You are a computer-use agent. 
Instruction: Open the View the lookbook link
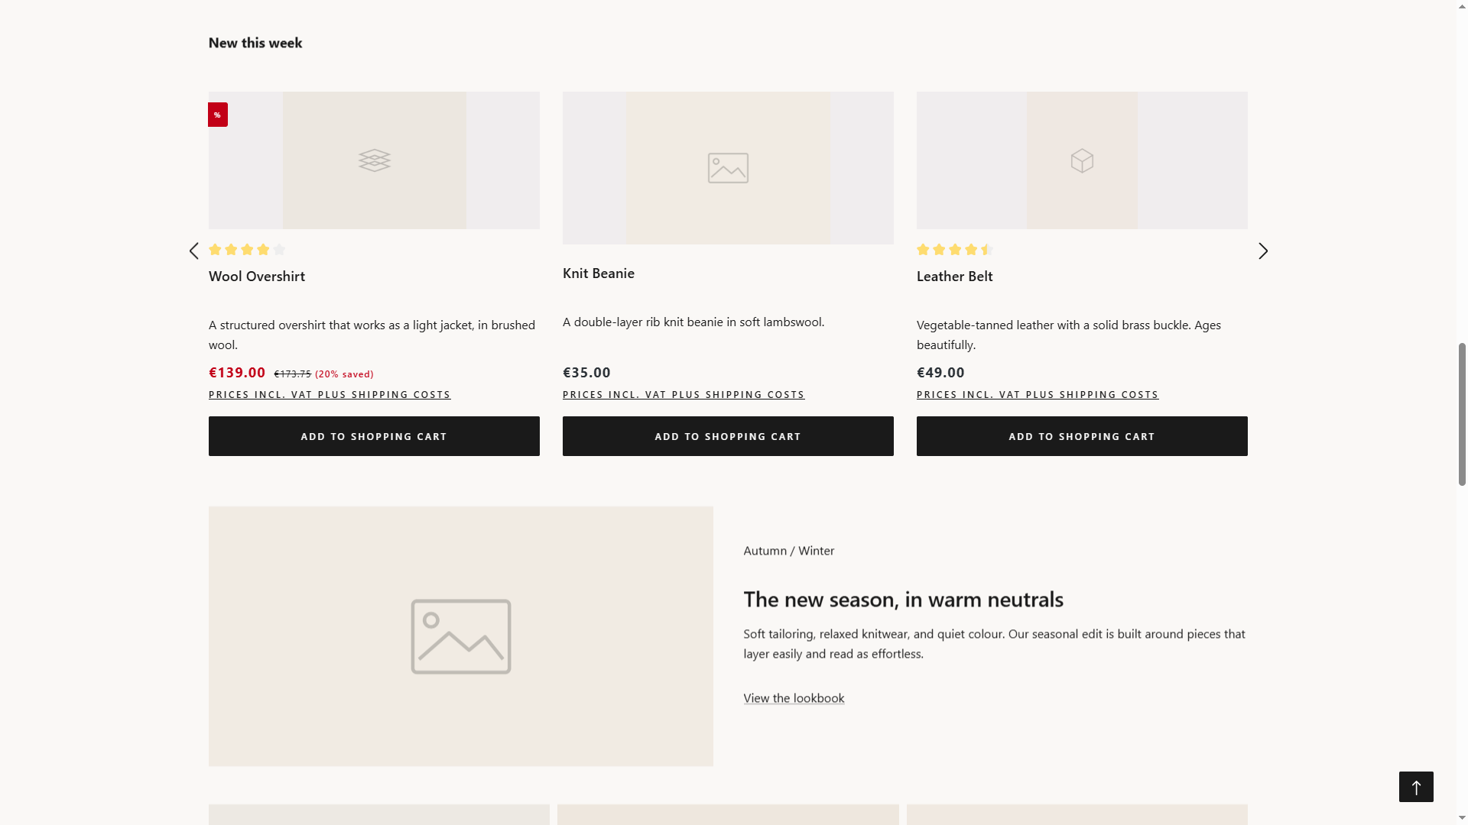point(794,698)
